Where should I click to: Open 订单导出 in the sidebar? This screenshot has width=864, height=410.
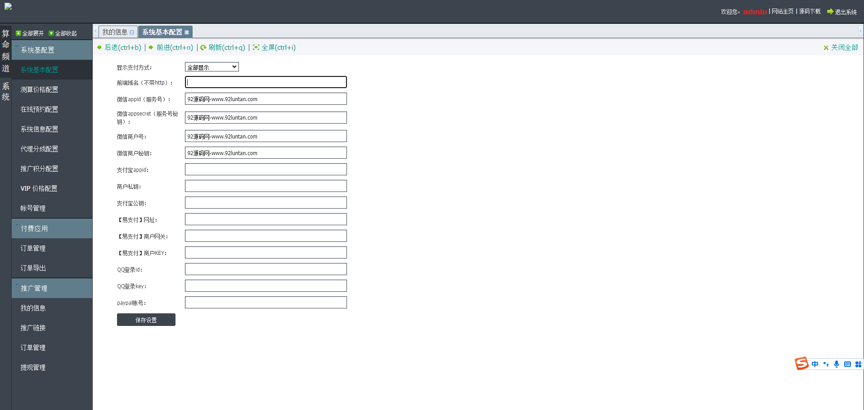click(52, 268)
